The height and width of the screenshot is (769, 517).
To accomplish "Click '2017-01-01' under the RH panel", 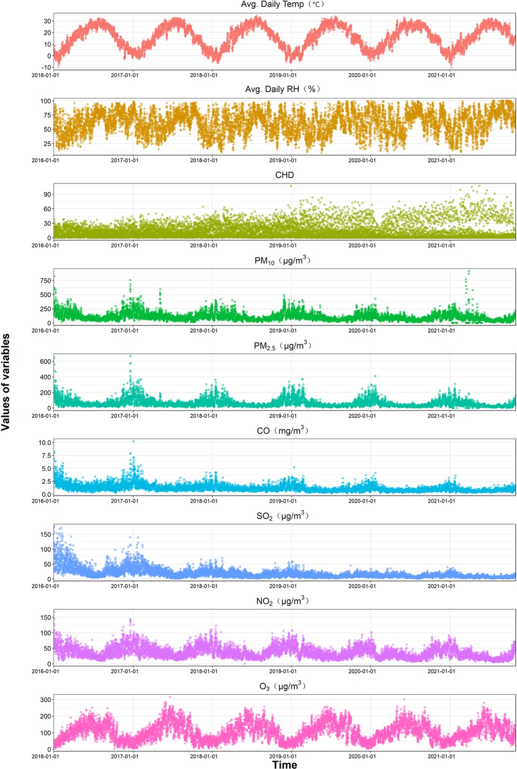I will pyautogui.click(x=124, y=160).
